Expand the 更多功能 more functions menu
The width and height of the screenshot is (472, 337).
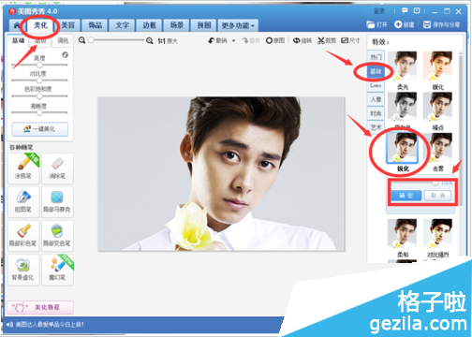pos(238,25)
